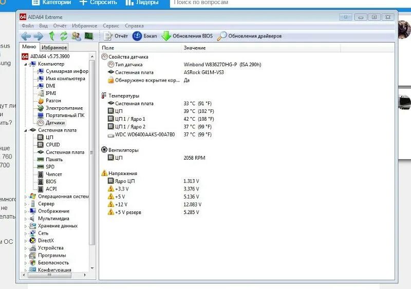Click the ACPI icon in tree
411x289 pixels.
click(x=41, y=189)
